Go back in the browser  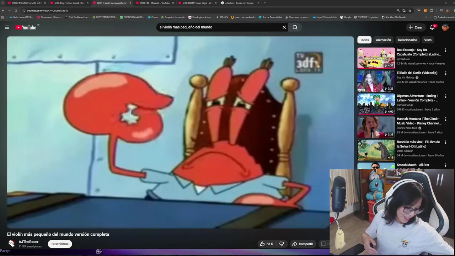click(x=3, y=11)
